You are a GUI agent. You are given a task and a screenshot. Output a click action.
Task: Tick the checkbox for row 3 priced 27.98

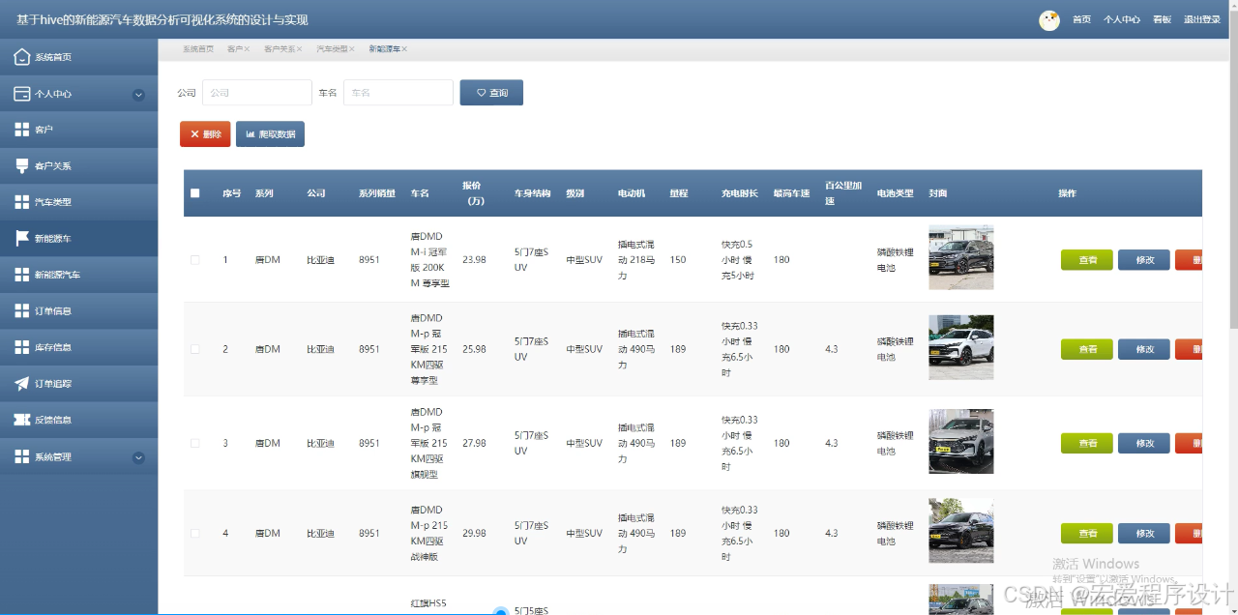pos(194,443)
